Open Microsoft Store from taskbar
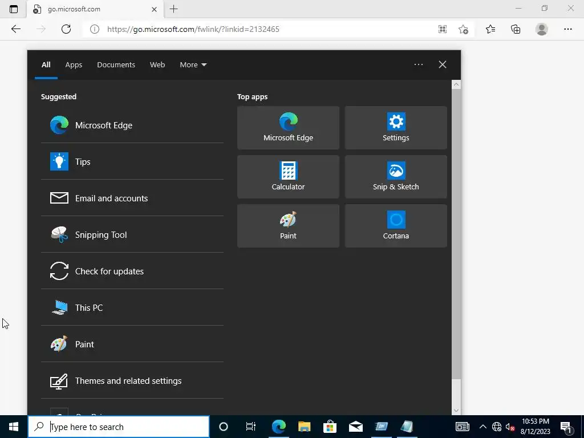Image resolution: width=584 pixels, height=438 pixels. (330, 427)
